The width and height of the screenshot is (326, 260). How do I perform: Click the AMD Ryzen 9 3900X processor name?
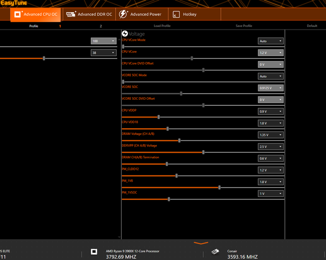[132, 251]
